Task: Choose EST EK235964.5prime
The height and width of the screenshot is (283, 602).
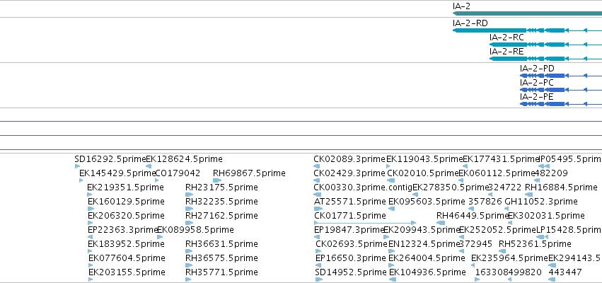Action: 509,258
